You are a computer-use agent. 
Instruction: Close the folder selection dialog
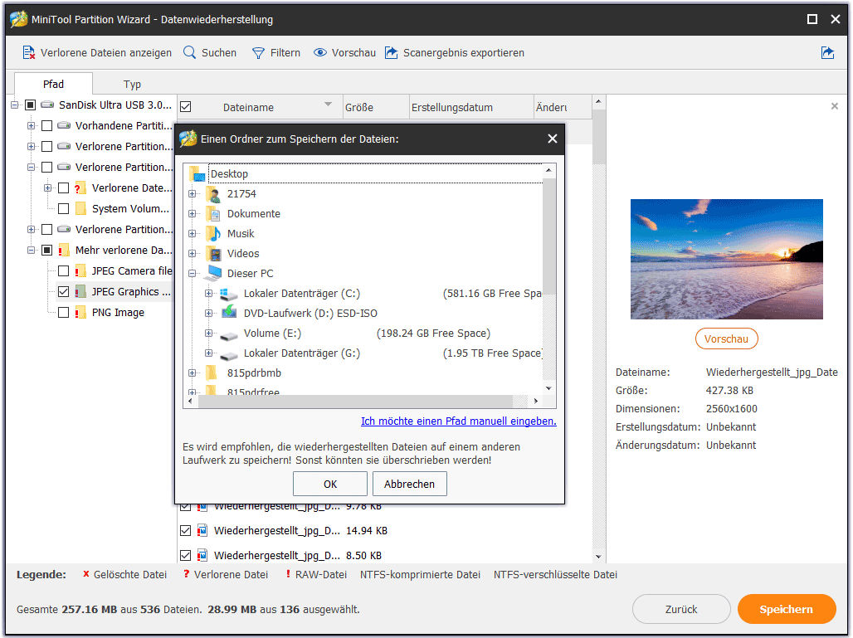(x=552, y=139)
